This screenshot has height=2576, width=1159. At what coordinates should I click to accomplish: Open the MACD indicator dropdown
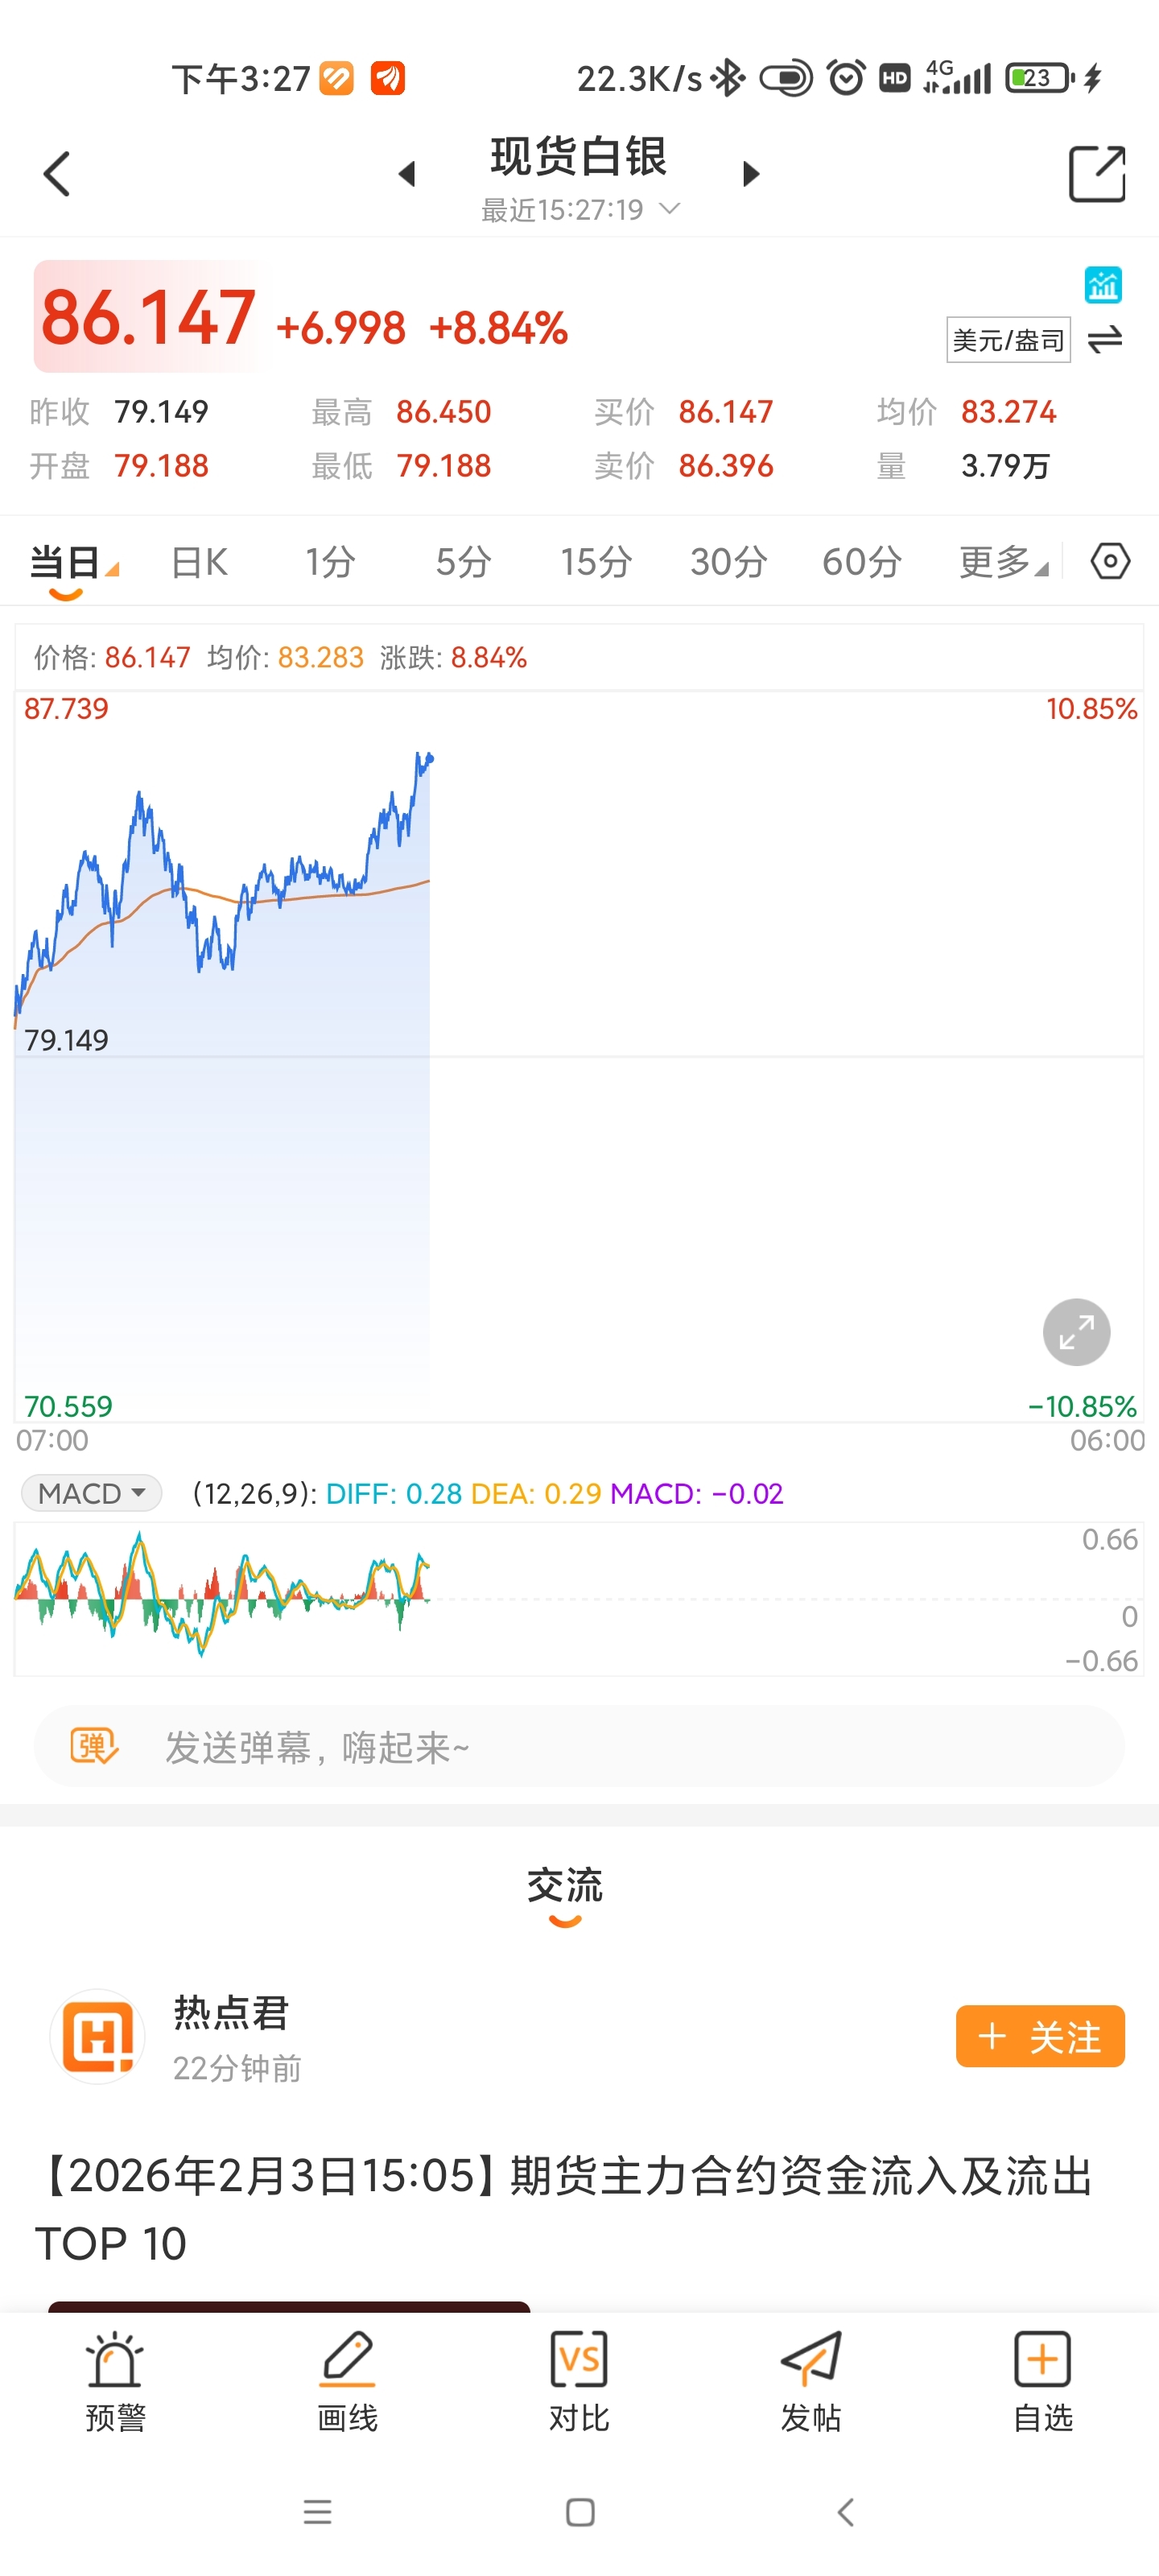coord(91,1493)
